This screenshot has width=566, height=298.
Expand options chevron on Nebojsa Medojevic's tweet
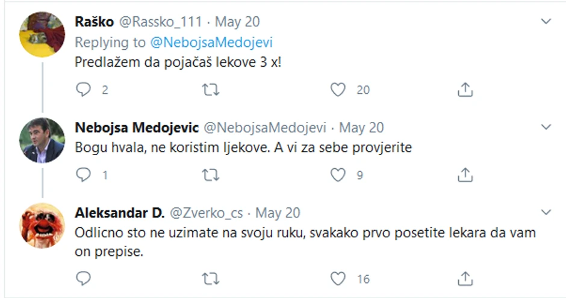pos(546,127)
